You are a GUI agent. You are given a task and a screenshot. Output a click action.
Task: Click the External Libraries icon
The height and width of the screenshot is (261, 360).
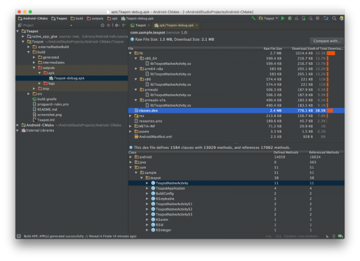[22, 130]
